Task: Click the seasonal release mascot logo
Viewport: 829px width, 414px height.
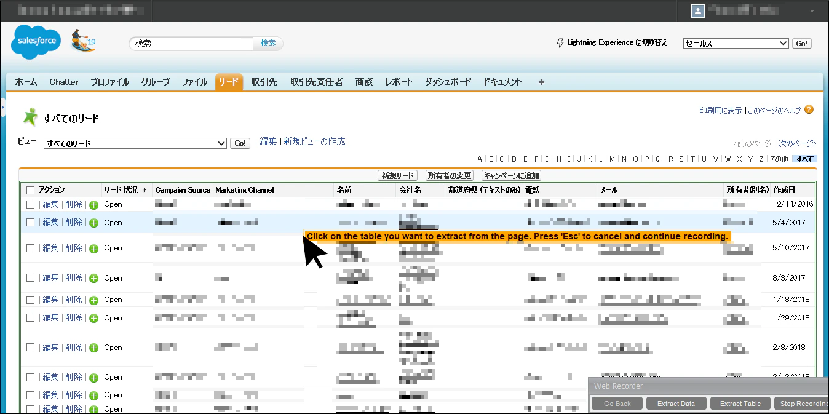Action: coord(83,41)
